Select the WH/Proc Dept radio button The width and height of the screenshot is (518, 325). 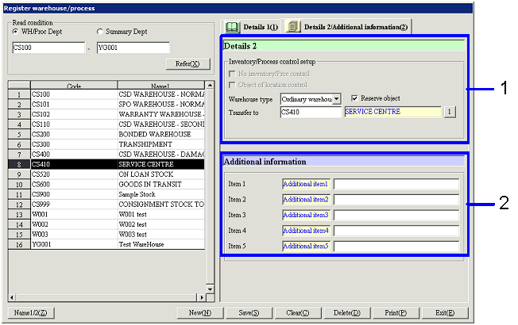point(17,31)
